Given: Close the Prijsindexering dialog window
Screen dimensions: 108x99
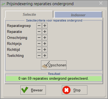Looking at the screenshot, I should tap(101, 3).
